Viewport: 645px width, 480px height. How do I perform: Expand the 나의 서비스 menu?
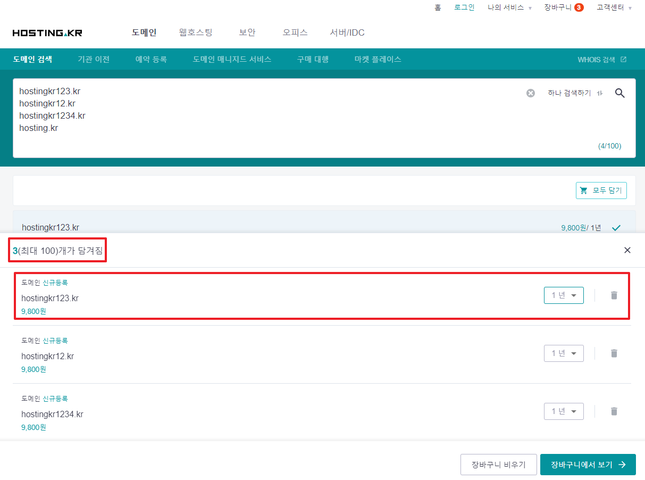509,7
